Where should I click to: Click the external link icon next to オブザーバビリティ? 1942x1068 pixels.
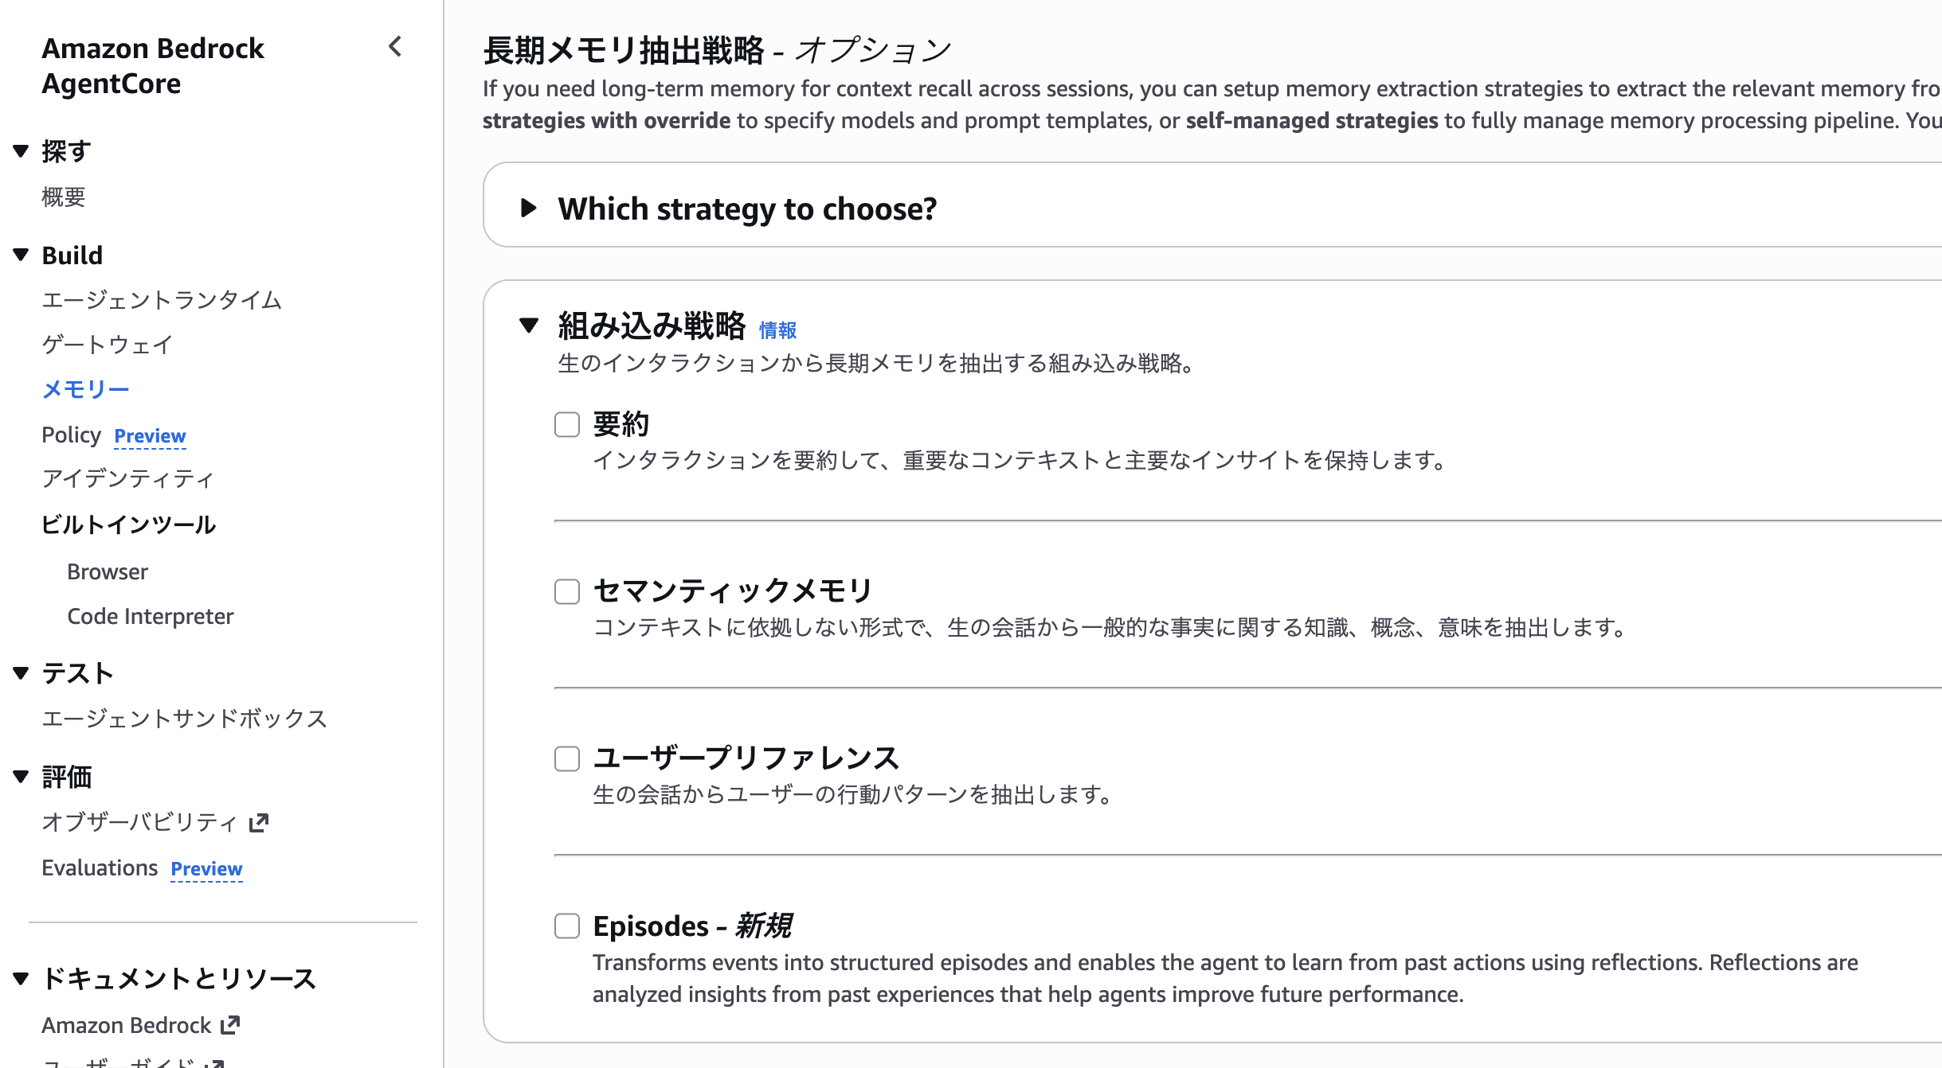coord(259,822)
